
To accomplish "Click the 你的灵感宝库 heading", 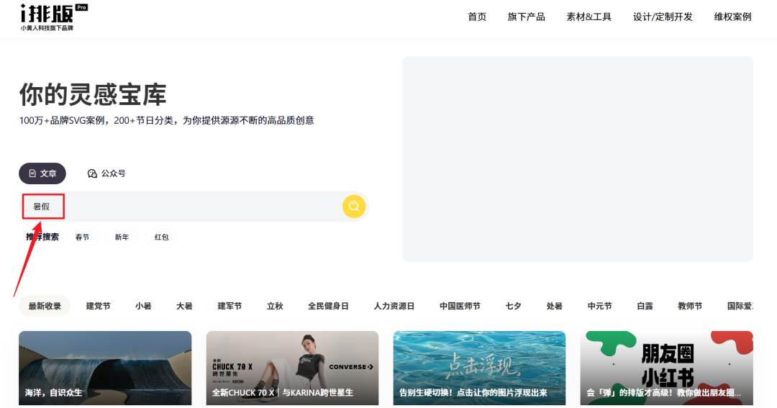I will pyautogui.click(x=93, y=94).
